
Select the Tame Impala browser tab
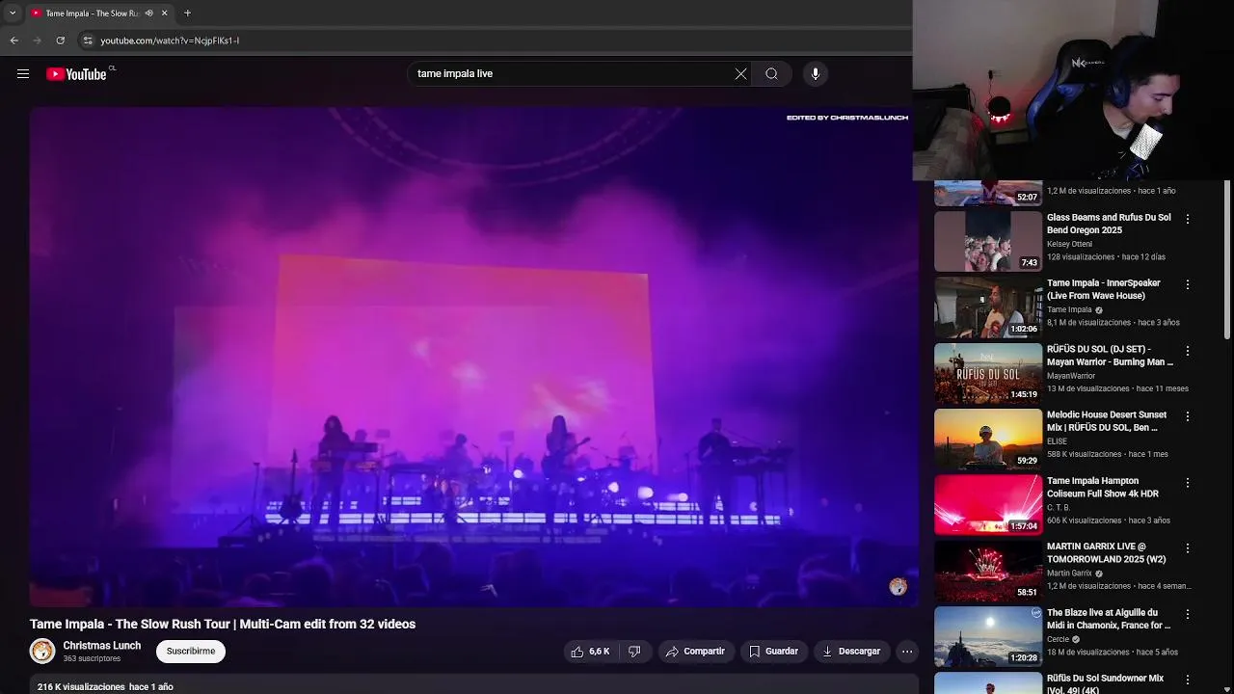(93, 13)
